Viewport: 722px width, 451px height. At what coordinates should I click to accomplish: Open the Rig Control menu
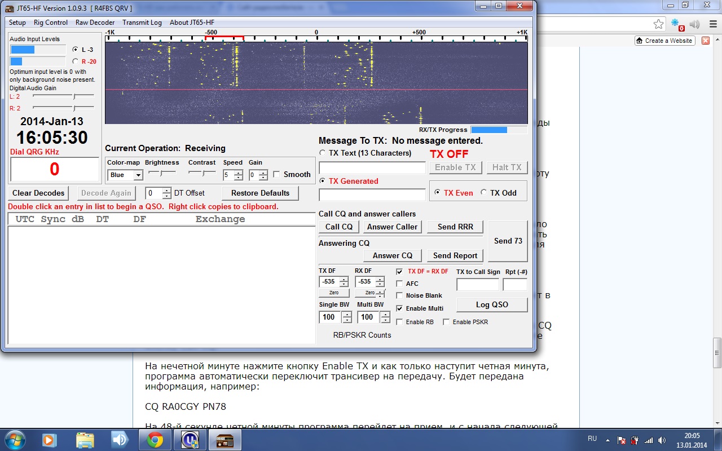pos(51,23)
